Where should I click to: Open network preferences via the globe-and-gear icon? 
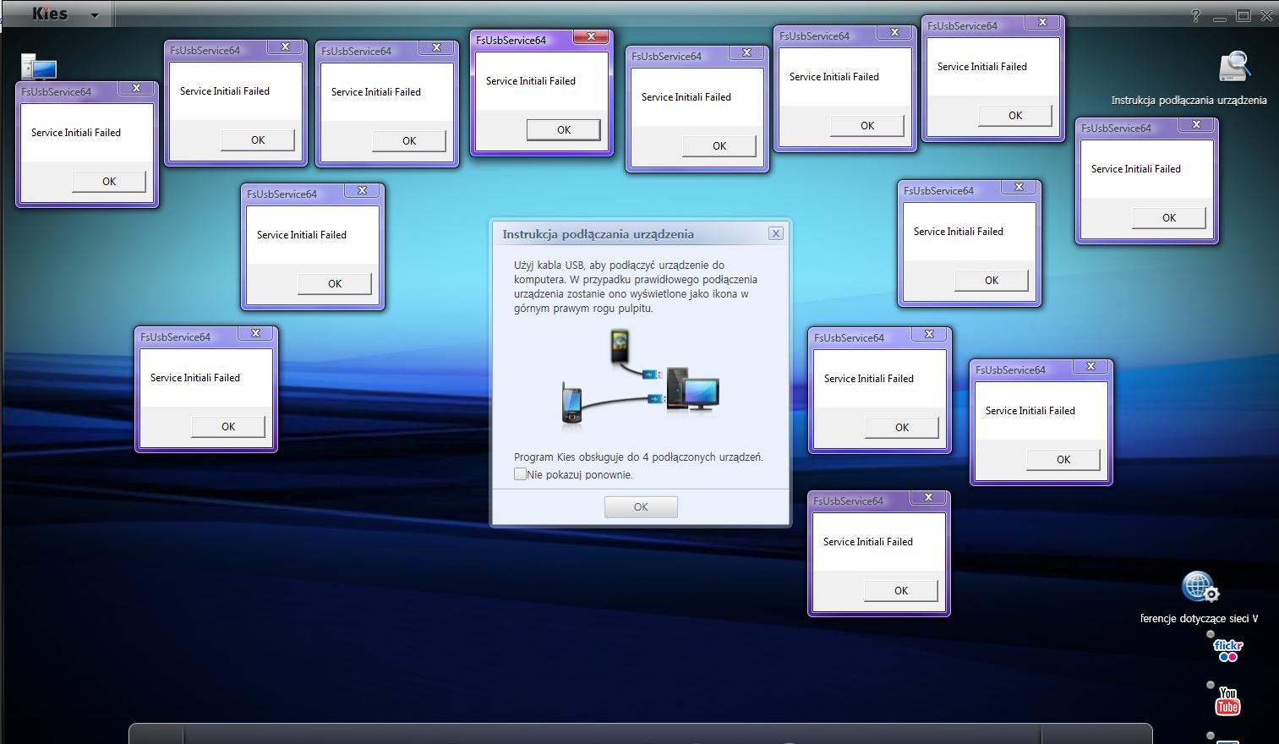click(x=1200, y=587)
